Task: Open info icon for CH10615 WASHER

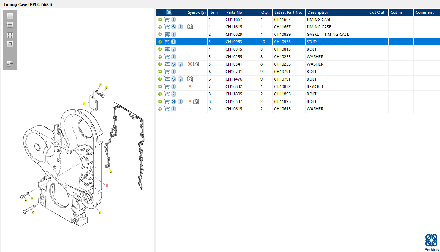Action: tap(174, 109)
